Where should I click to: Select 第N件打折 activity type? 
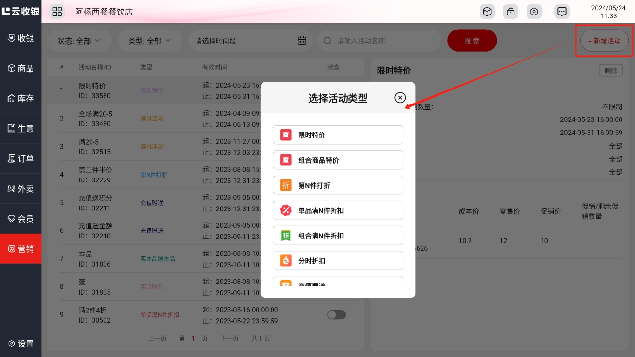(338, 185)
